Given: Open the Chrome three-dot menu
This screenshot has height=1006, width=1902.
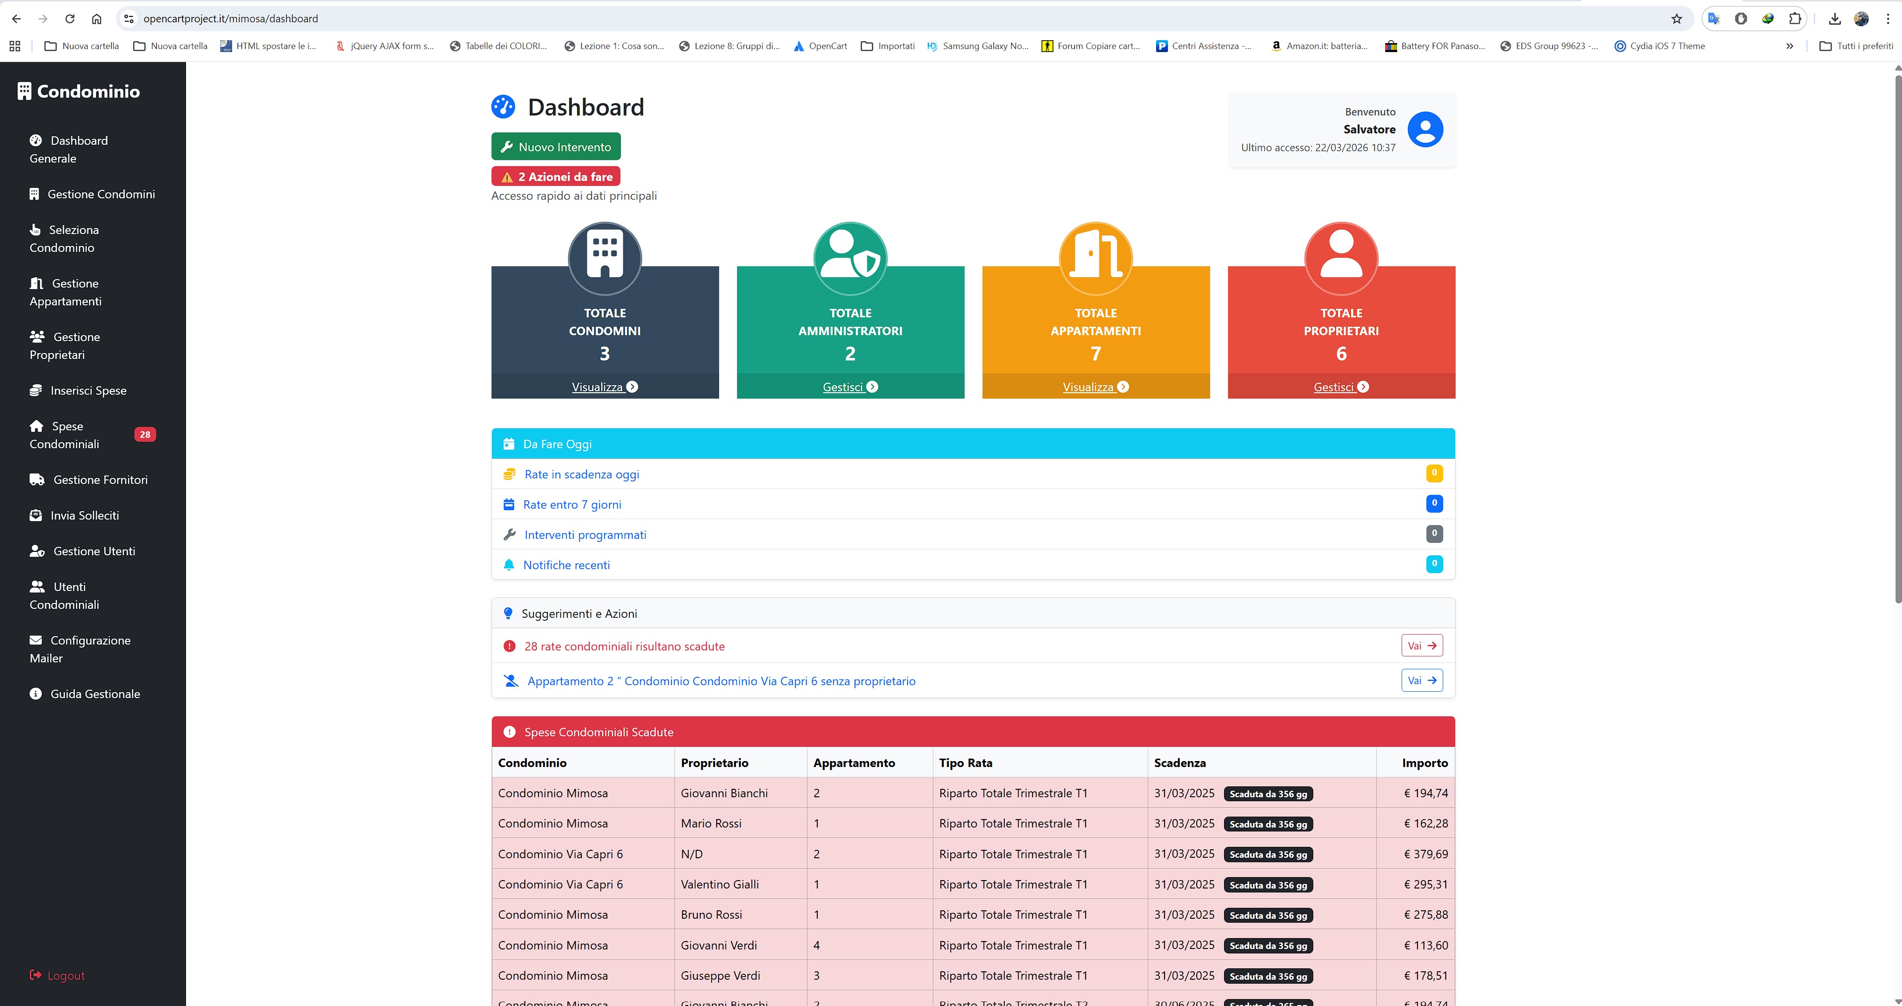Looking at the screenshot, I should tap(1888, 18).
